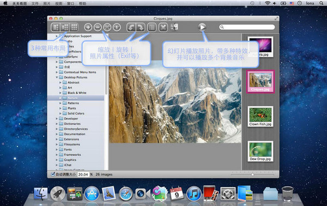This screenshot has width=327, height=206.
Task: Open the 照片 menu
Action: click(47, 3)
